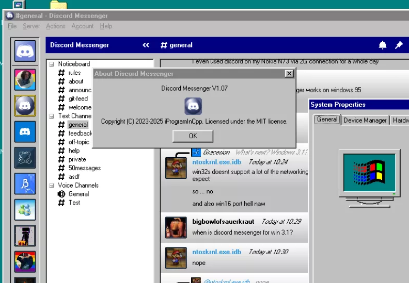409x283 pixels.
Task: Collapse the Text Channels category
Action: (51, 116)
